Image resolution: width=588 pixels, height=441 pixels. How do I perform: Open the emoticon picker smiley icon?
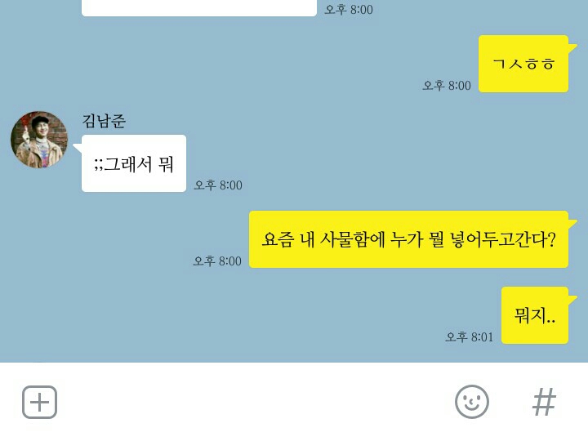tap(472, 402)
